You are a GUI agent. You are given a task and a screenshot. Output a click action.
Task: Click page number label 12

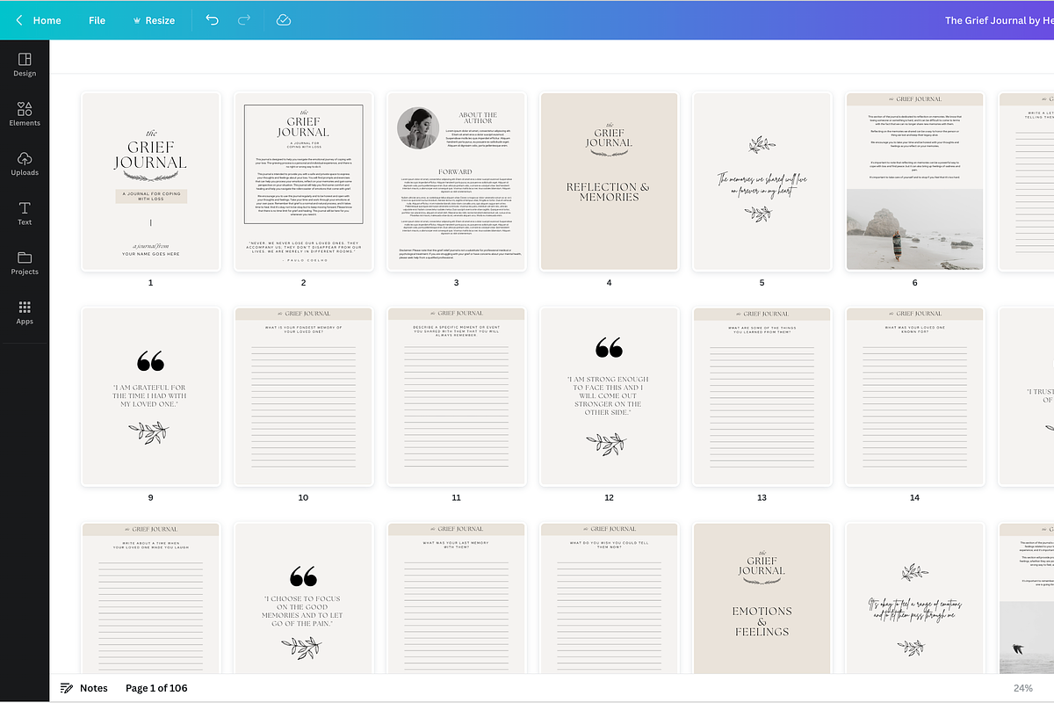tap(609, 497)
